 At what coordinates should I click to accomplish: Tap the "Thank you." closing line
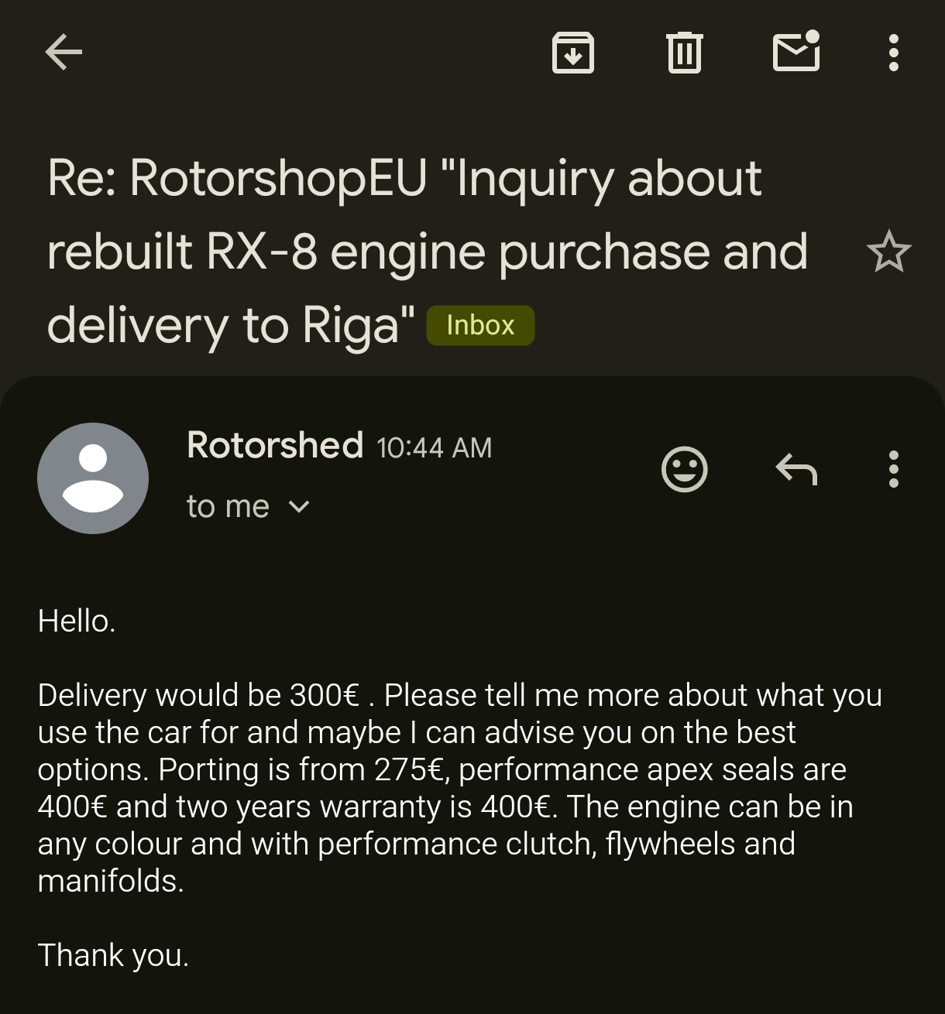coord(113,955)
